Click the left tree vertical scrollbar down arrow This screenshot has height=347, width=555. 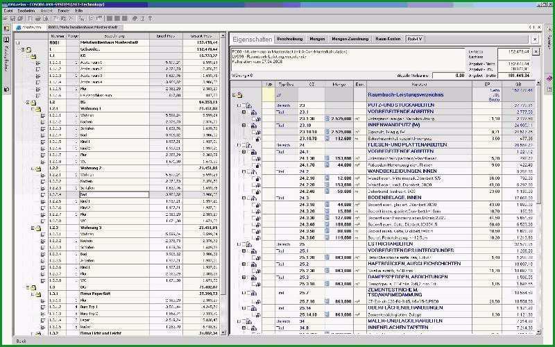(223, 333)
